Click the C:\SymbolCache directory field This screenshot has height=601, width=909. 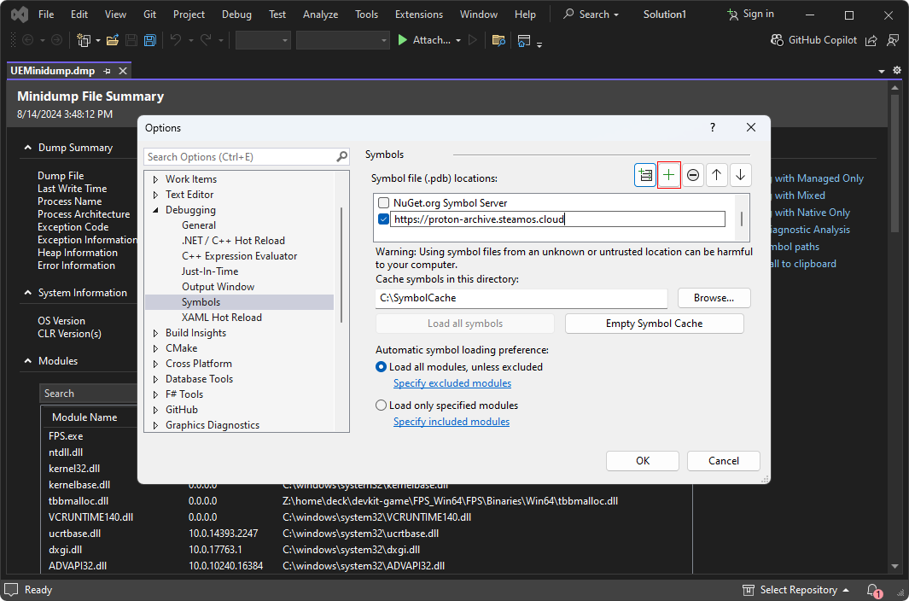pyautogui.click(x=522, y=298)
